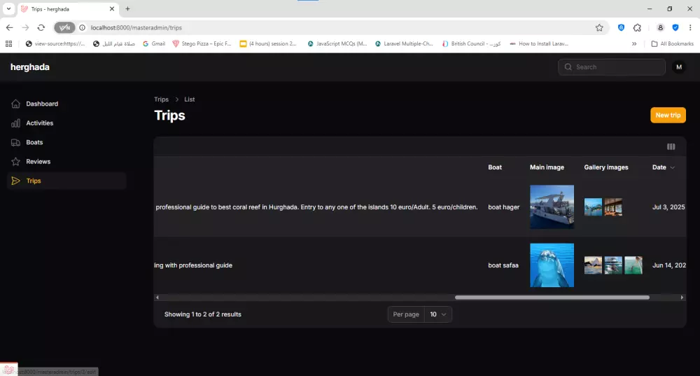
Task: Click the herghada brand logo
Action: 30,67
